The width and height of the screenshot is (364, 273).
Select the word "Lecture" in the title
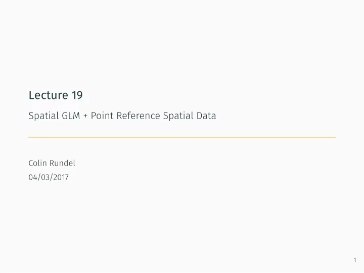[49, 95]
